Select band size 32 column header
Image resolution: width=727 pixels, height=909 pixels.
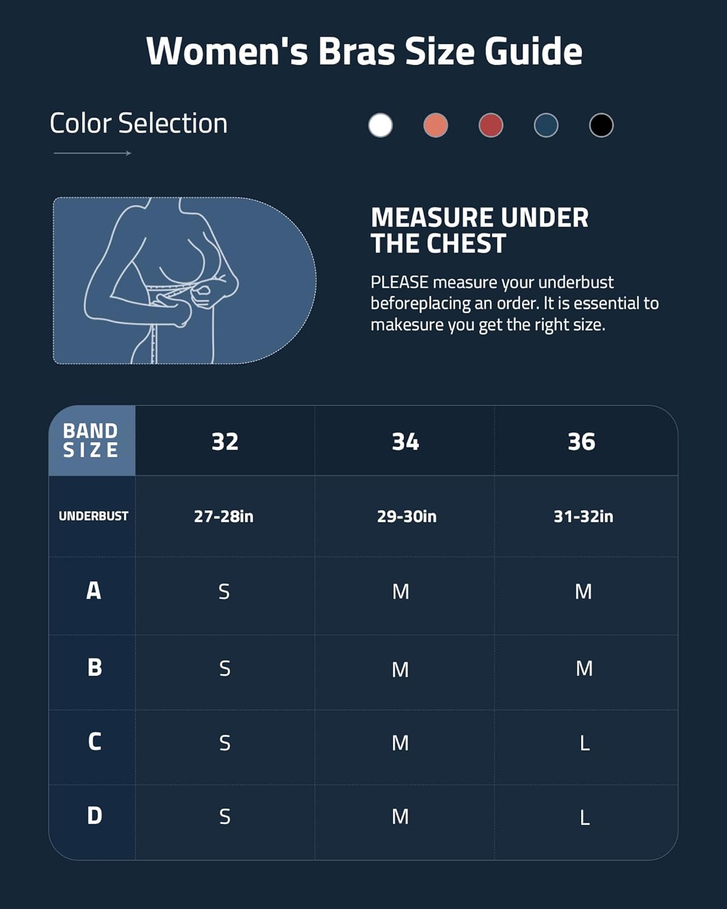[x=225, y=442]
